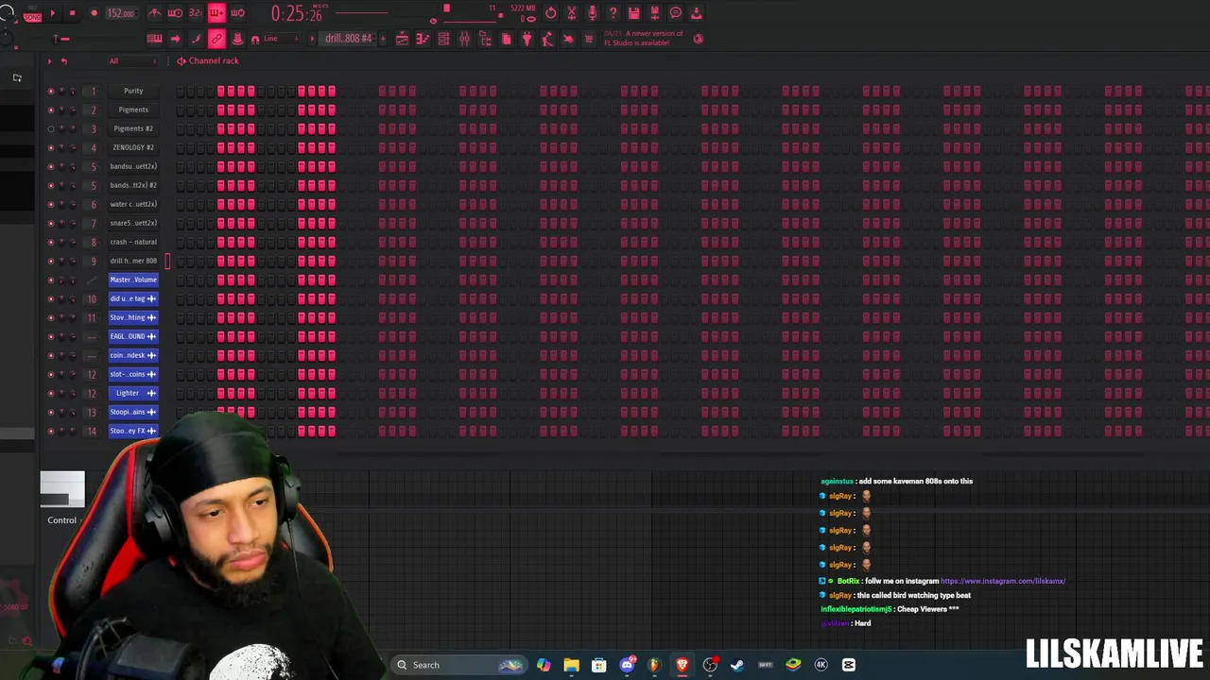The image size is (1210, 680).
Task: Toggle Pat/Song mode switch
Action: tap(33, 14)
